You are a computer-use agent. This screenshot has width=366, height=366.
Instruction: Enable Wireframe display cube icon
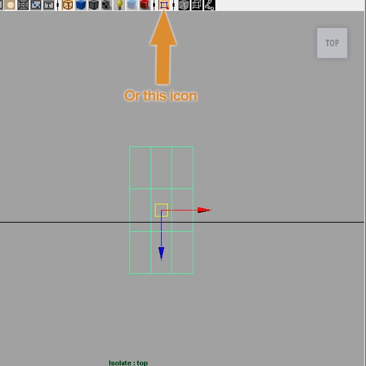68,5
